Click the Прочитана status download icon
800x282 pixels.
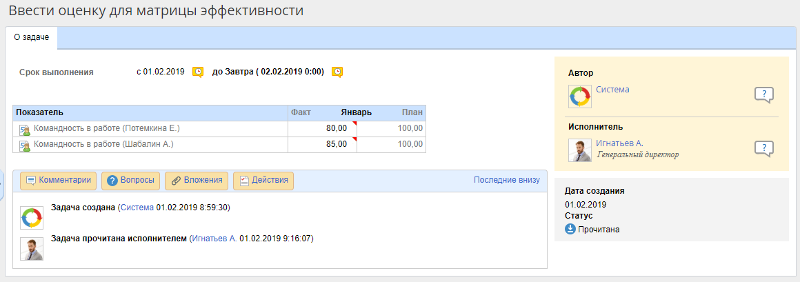570,229
